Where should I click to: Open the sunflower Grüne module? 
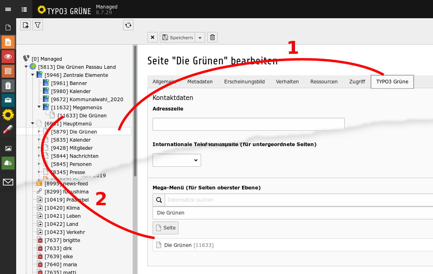click(8, 115)
